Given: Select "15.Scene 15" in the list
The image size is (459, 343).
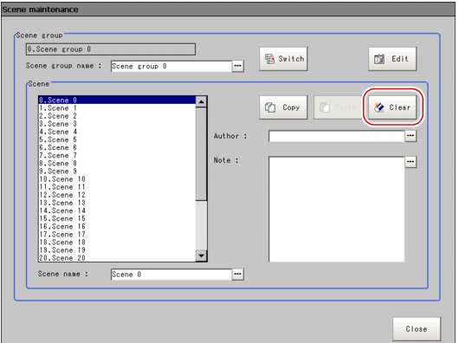Looking at the screenshot, I should (117, 218).
